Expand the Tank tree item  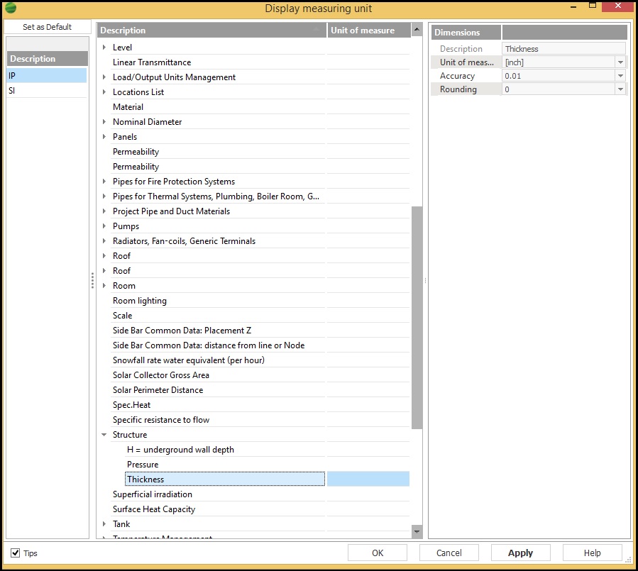(104, 524)
